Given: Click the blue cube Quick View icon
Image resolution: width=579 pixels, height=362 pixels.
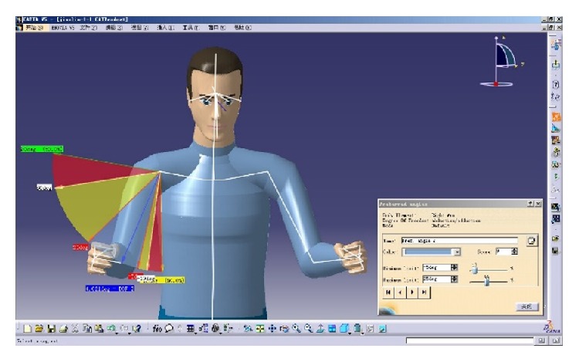Looking at the screenshot, I should [344, 328].
